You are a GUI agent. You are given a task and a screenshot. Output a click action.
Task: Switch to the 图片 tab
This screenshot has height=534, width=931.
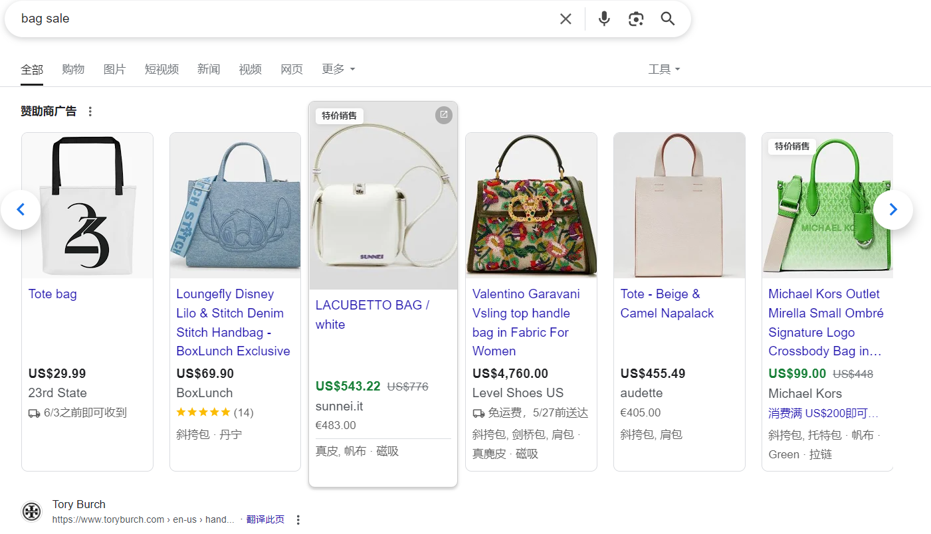(x=114, y=69)
